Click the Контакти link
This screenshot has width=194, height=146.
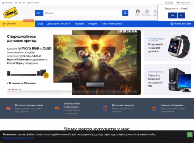pyautogui.click(x=33, y=2)
